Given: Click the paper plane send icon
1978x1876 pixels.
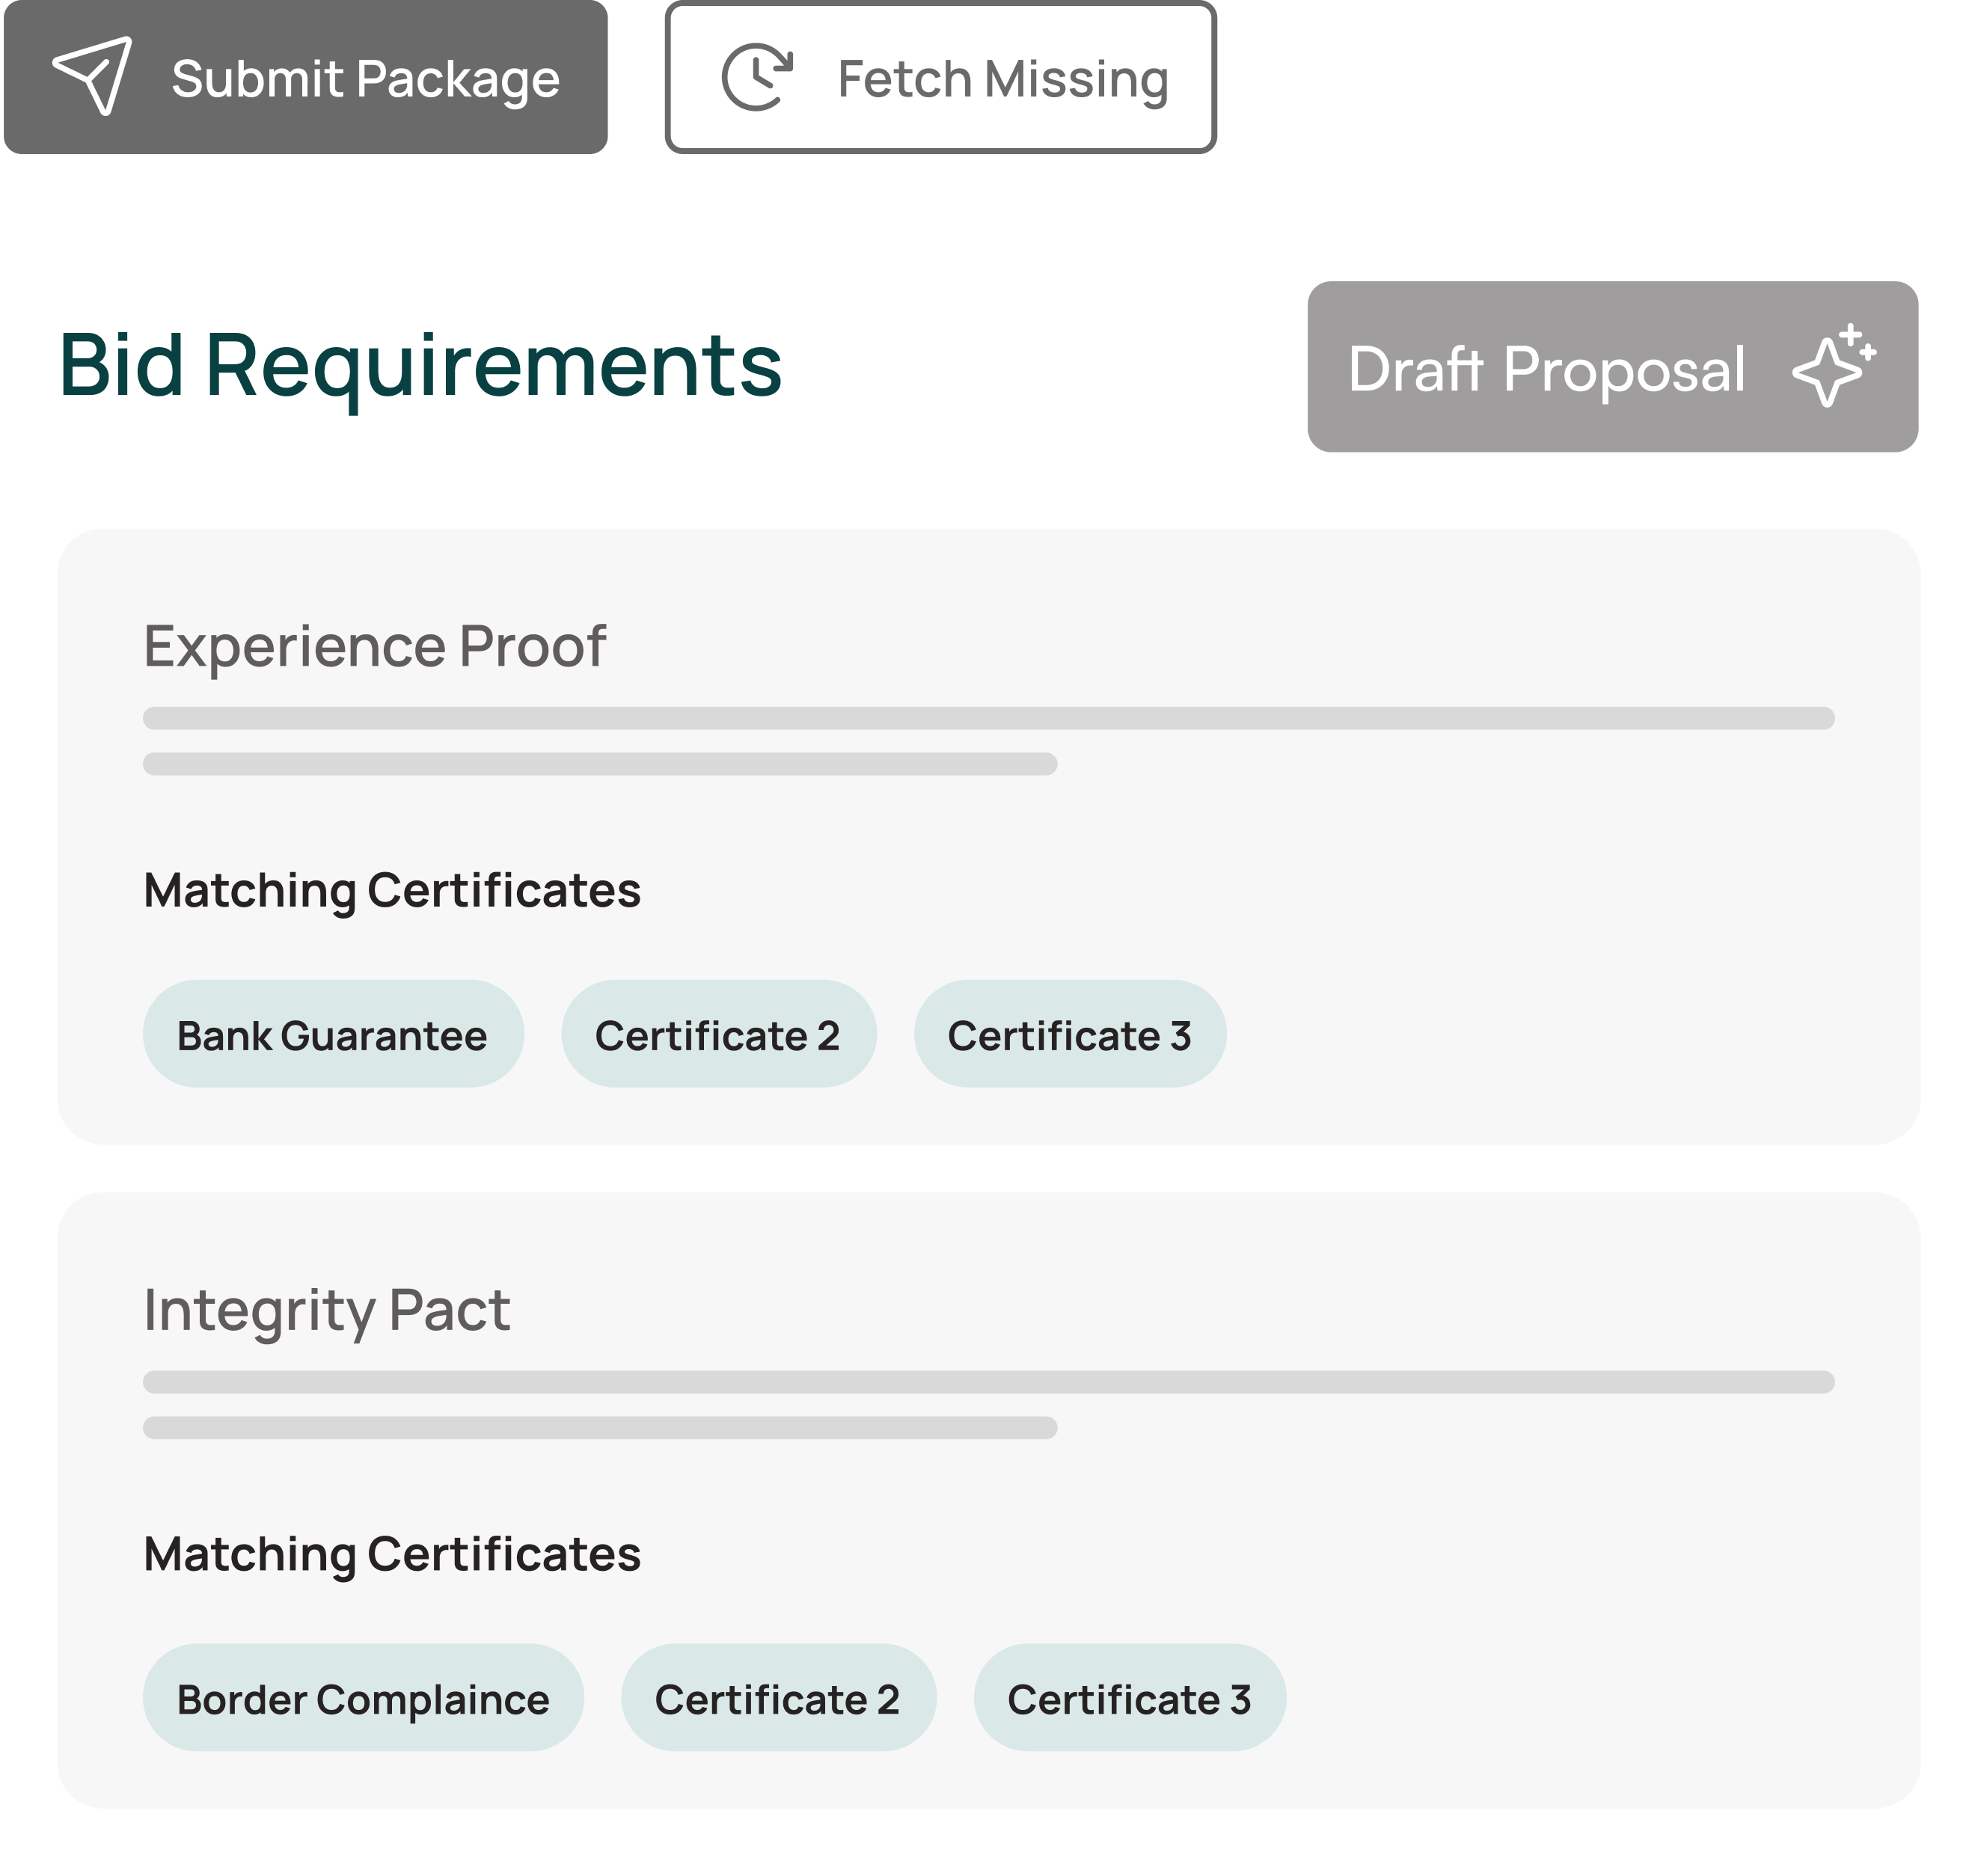Looking at the screenshot, I should click(x=92, y=76).
